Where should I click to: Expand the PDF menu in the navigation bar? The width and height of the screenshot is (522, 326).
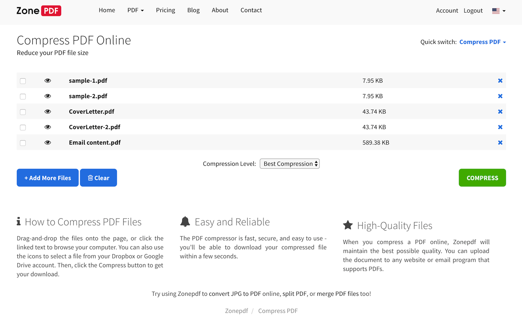[x=135, y=10]
